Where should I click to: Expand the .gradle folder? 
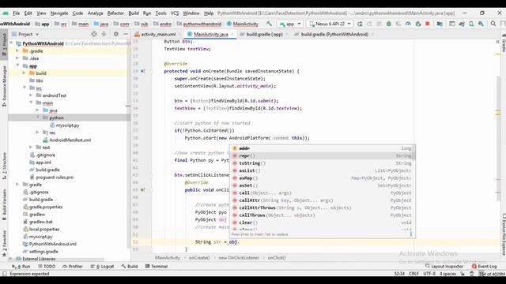[x=17, y=50]
